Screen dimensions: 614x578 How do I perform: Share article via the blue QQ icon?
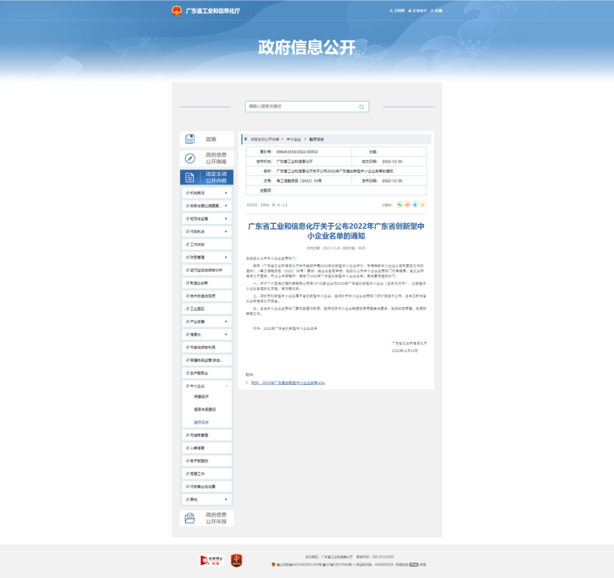[415, 205]
